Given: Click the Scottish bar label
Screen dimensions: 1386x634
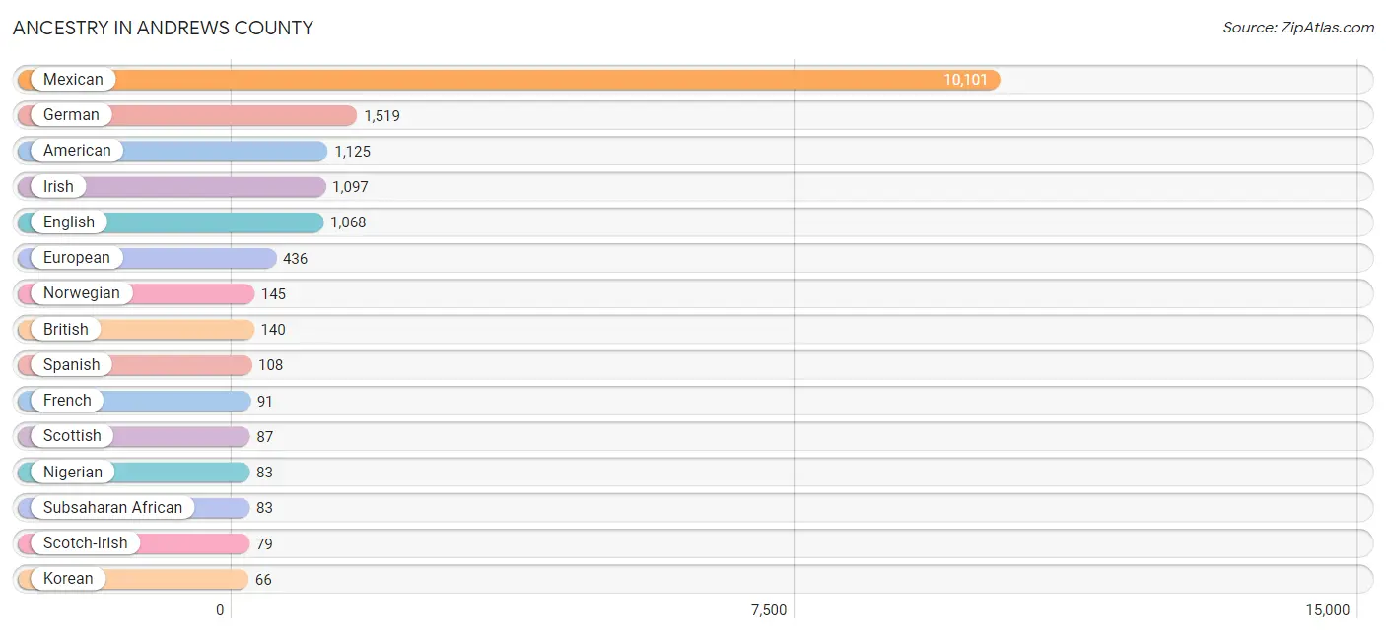Looking at the screenshot, I should [x=72, y=436].
